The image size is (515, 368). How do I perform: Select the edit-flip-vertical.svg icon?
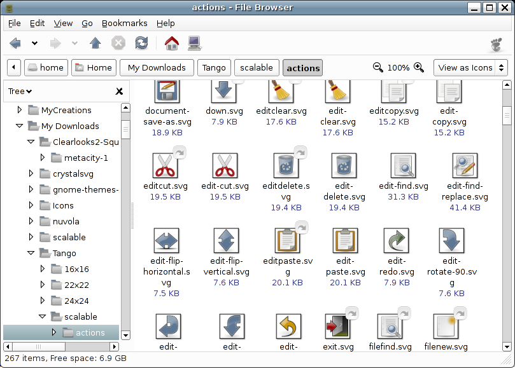(226, 241)
